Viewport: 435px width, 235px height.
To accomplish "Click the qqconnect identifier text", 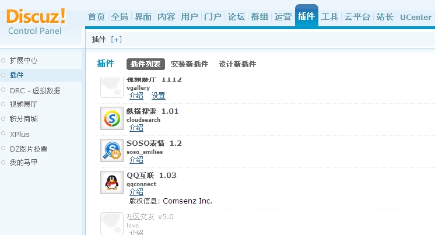I will coord(141,184).
